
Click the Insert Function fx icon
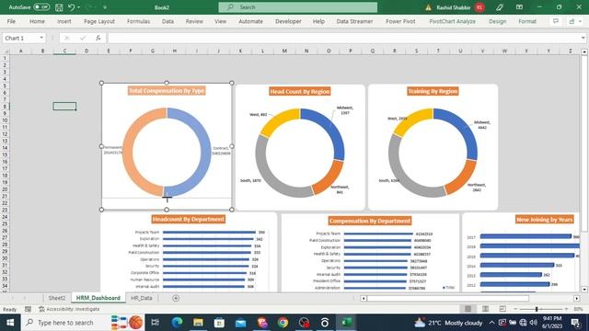pyautogui.click(x=98, y=38)
